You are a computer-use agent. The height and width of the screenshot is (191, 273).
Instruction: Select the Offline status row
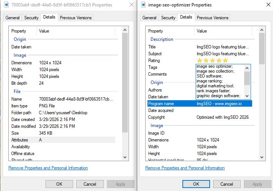point(63,154)
